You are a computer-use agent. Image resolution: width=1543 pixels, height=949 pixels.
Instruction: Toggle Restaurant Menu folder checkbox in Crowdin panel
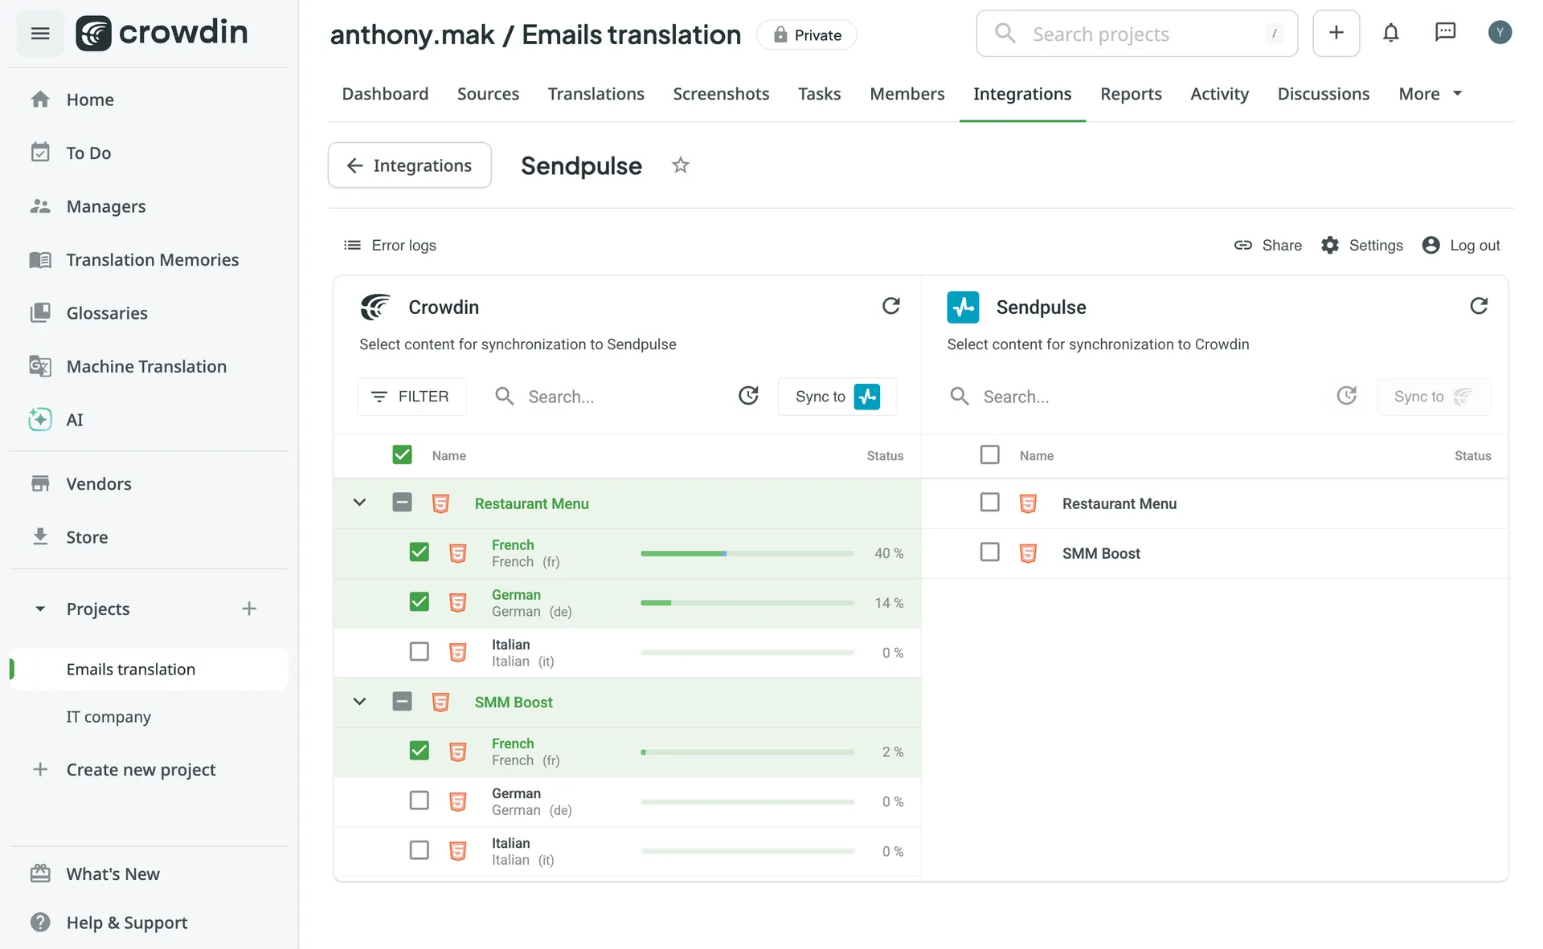pos(402,503)
